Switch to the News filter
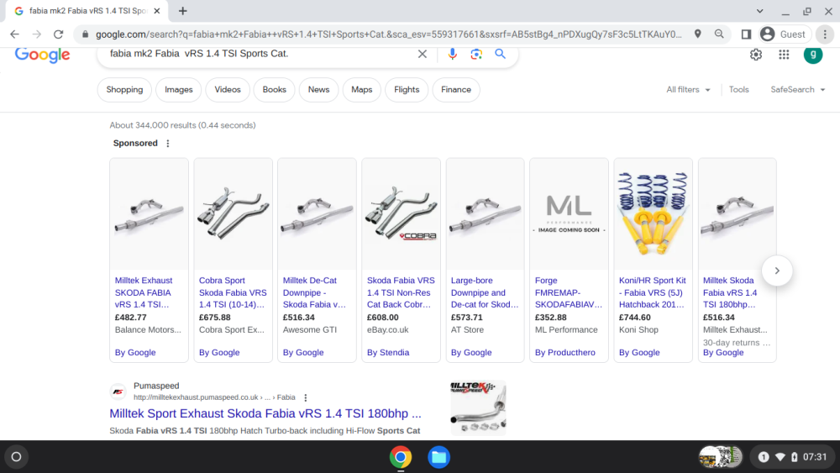Viewport: 840px width, 473px height. tap(318, 89)
